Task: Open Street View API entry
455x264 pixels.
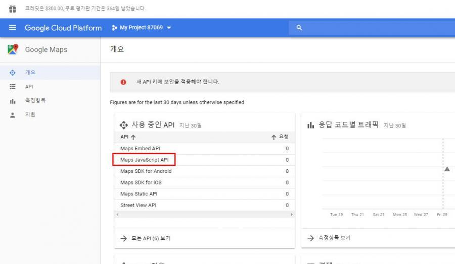Action: (138, 205)
